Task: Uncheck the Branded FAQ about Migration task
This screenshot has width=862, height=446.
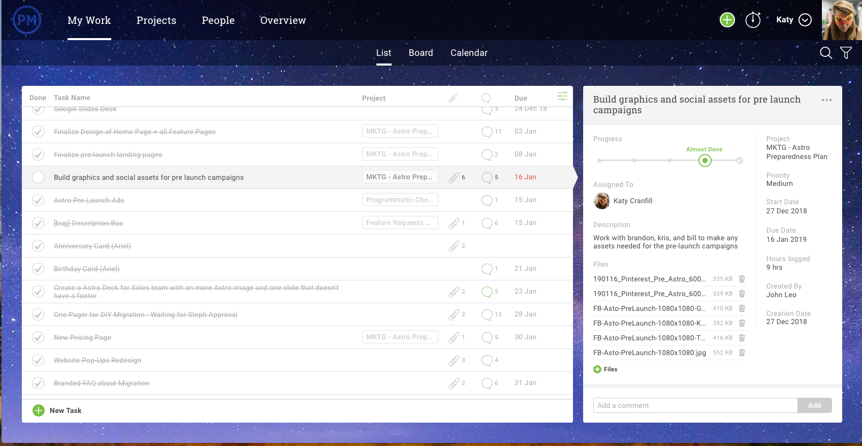Action: (38, 383)
